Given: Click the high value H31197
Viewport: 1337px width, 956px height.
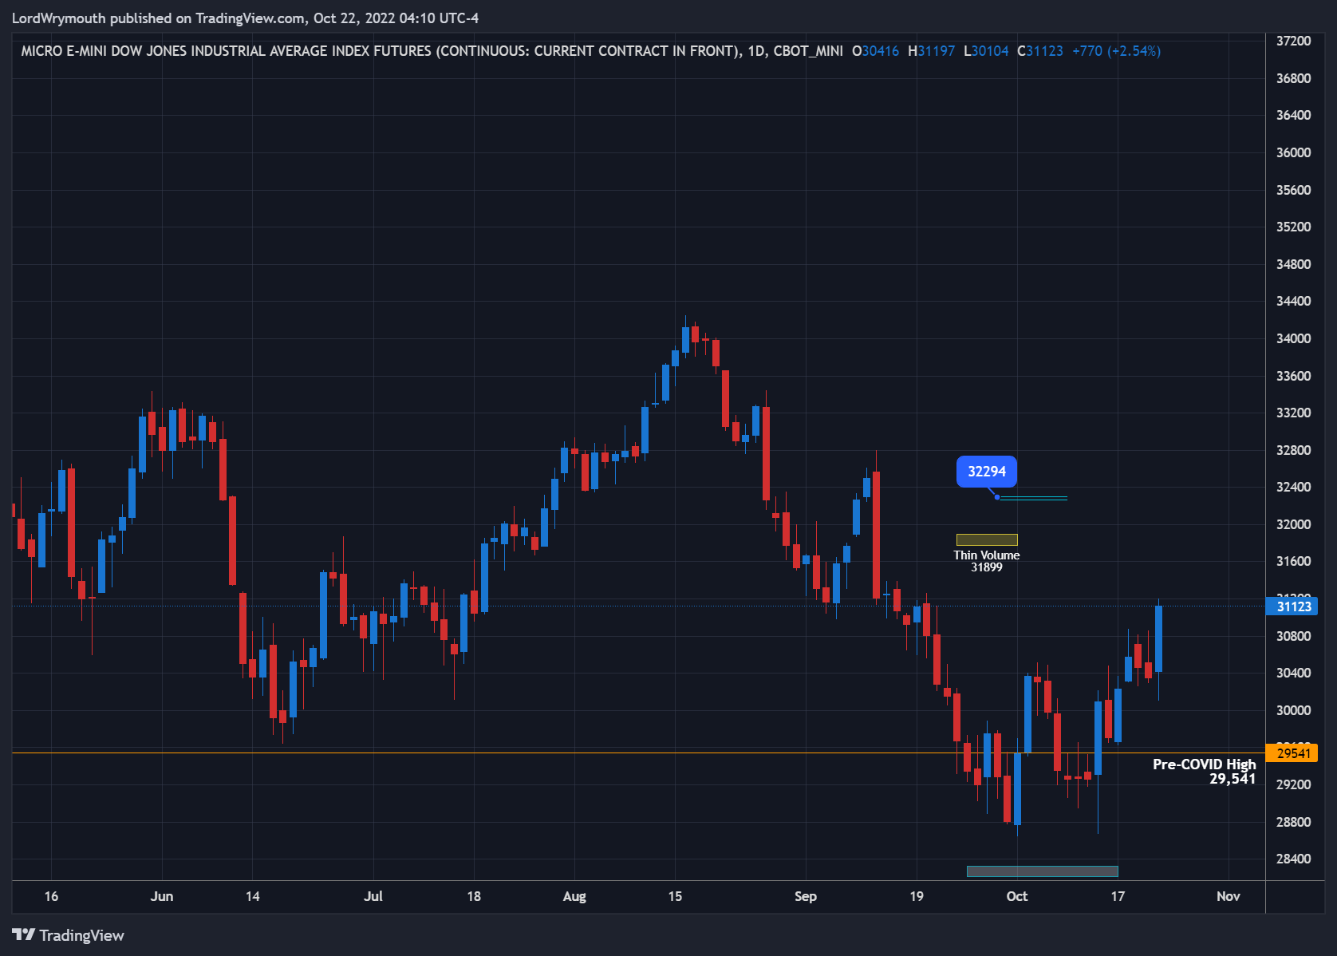Looking at the screenshot, I should (931, 51).
